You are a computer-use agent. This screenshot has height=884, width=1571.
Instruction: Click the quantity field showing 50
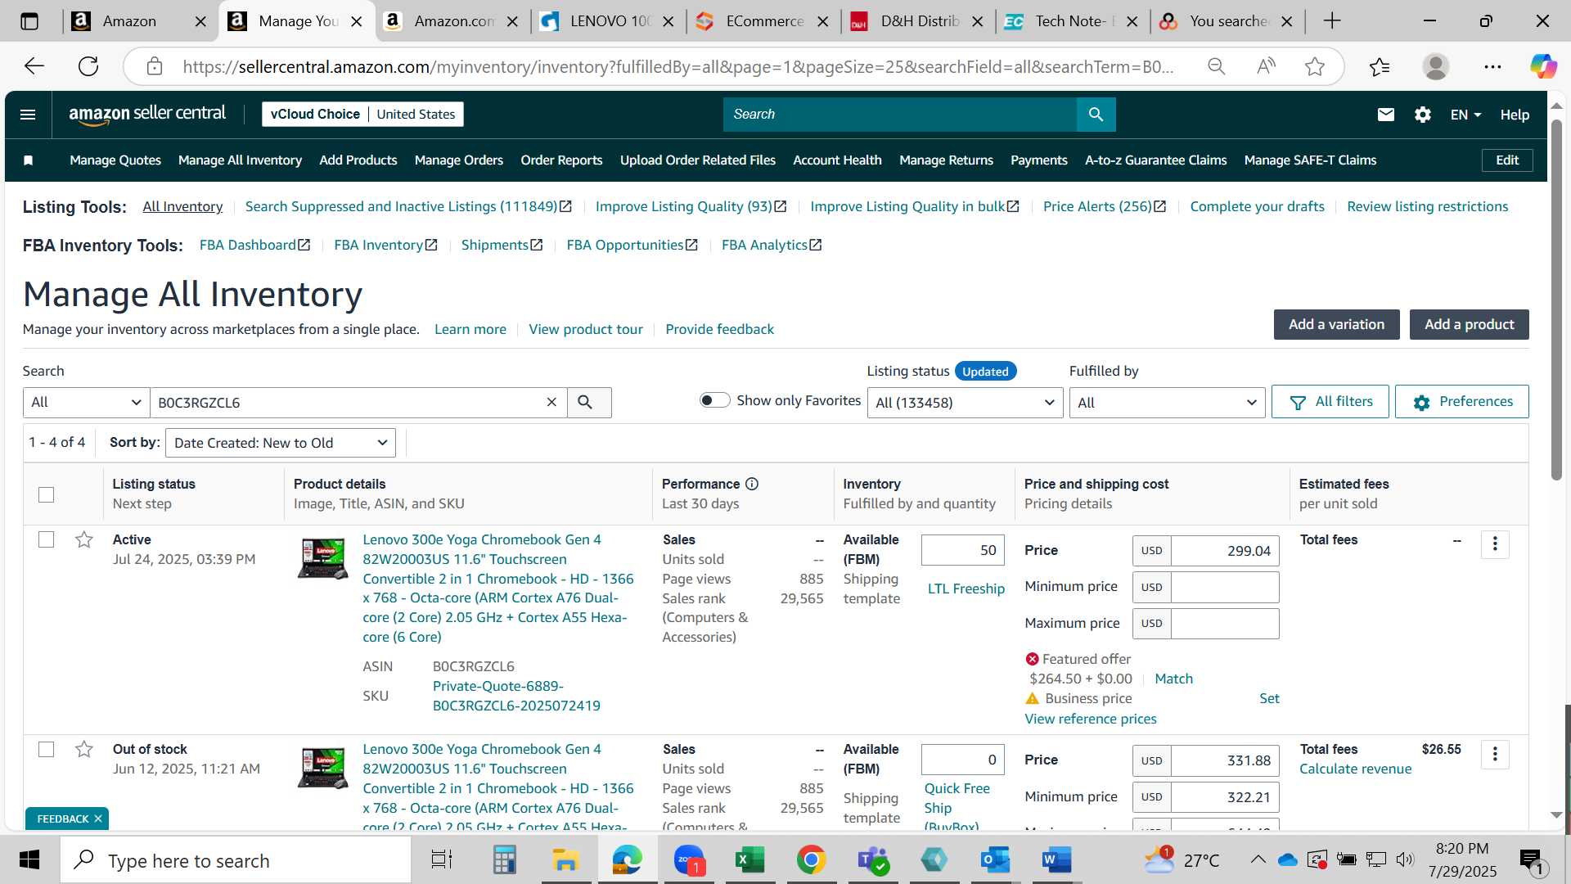(x=962, y=550)
